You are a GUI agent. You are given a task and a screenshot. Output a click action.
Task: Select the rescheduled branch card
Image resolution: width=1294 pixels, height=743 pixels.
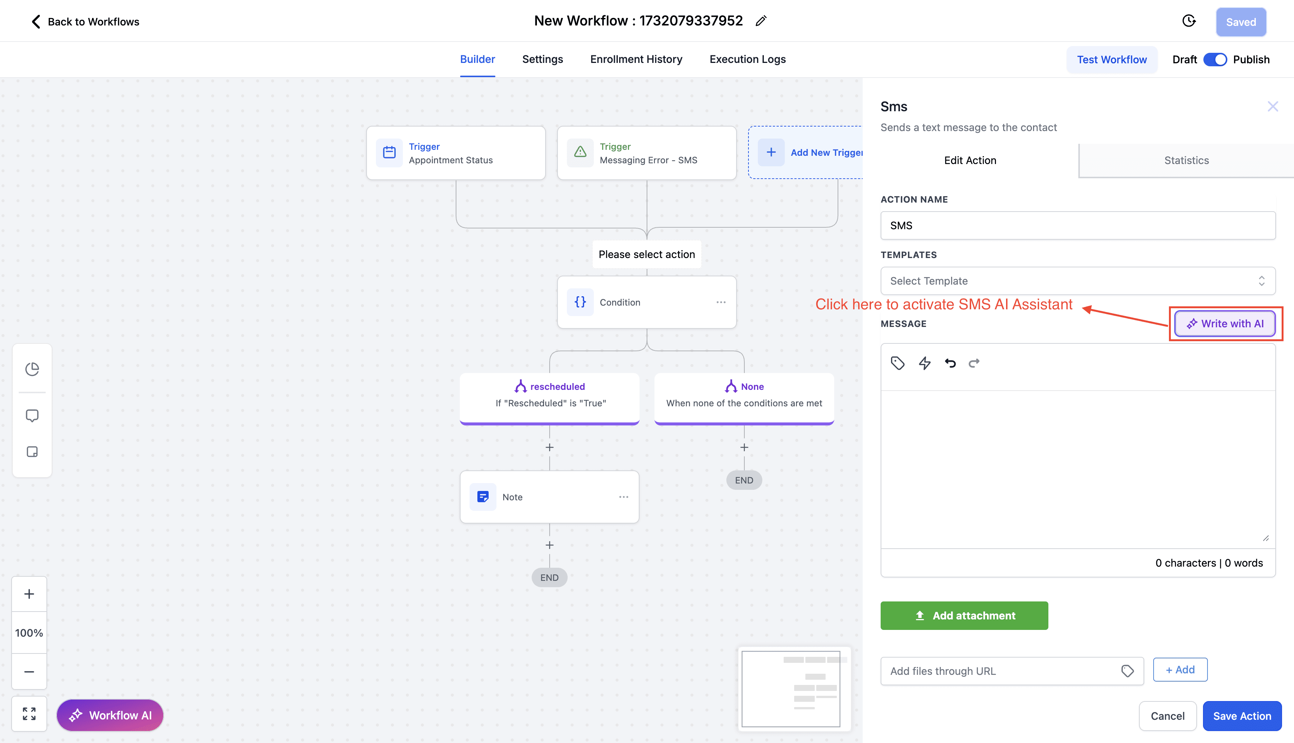coord(549,398)
